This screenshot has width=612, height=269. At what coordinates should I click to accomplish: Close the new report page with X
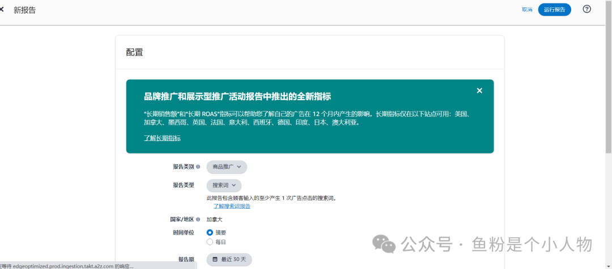[x=2, y=10]
